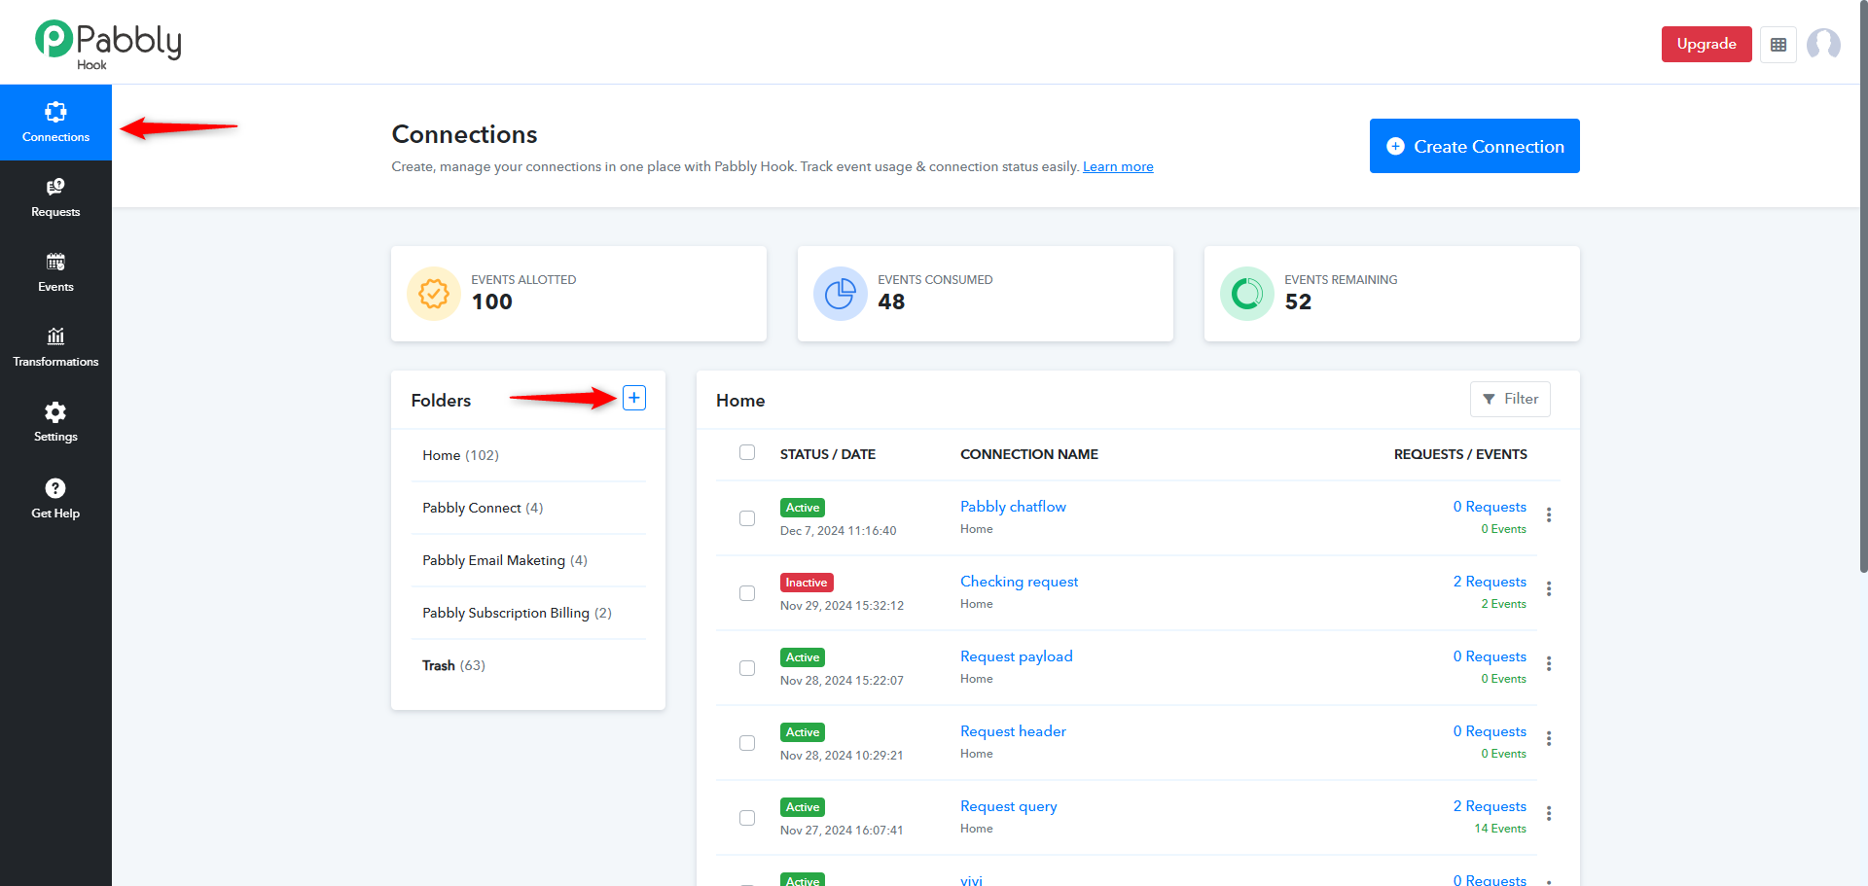Select the Checking request checkbox
1868x886 pixels.
[747, 593]
